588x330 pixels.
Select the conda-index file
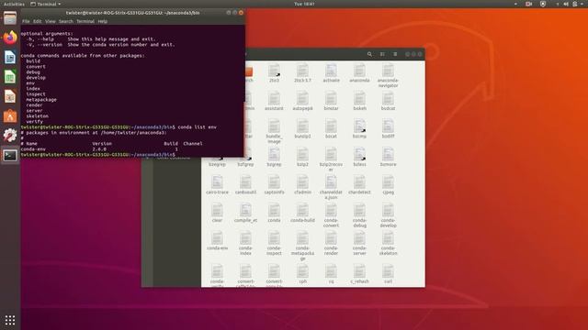click(245, 244)
